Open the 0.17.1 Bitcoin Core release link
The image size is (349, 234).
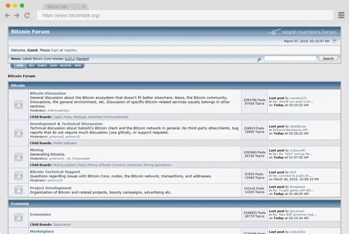pos(70,59)
